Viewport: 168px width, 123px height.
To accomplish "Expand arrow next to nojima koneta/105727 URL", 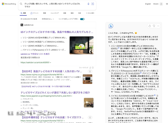I will [64, 121].
